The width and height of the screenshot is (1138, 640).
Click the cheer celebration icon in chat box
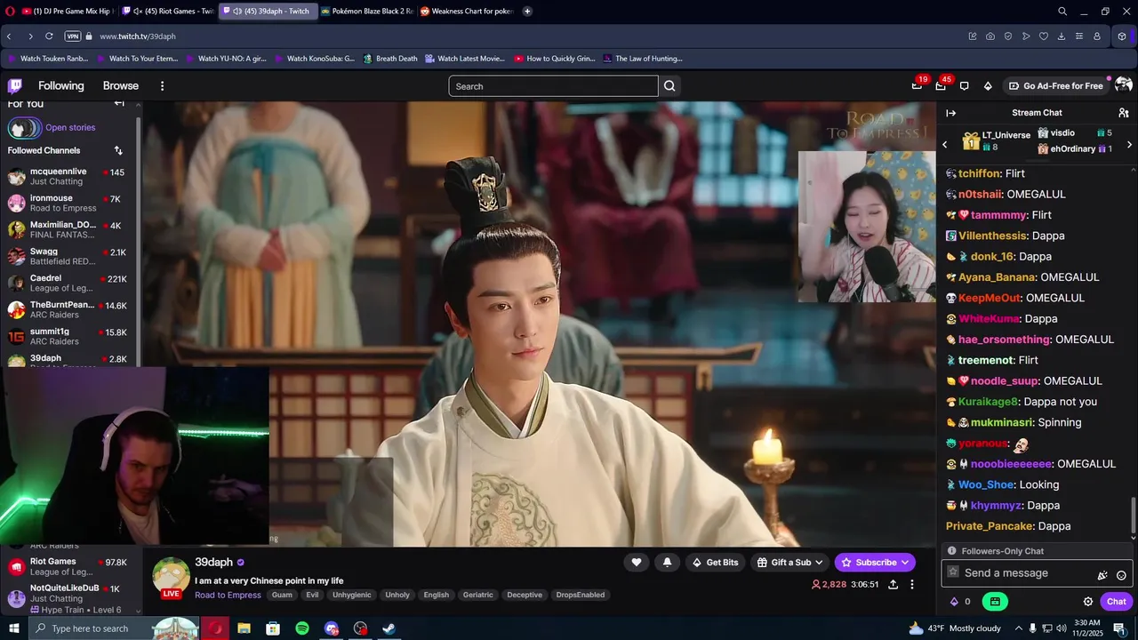coord(1102,574)
